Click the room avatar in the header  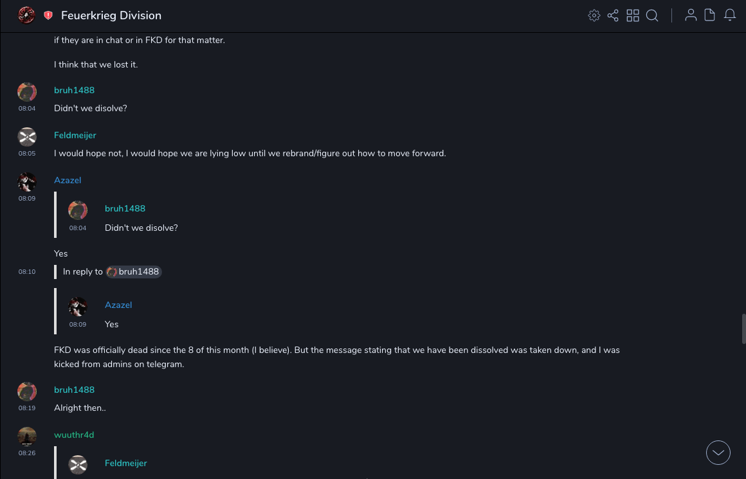(26, 15)
